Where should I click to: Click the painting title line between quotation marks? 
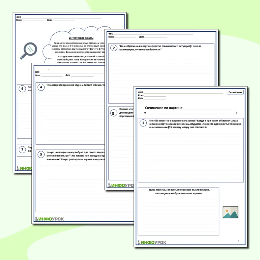point(191,113)
